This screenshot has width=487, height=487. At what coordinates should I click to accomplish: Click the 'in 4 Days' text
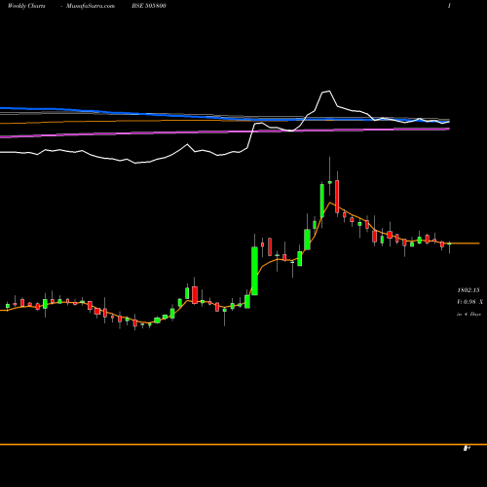tap(468, 314)
